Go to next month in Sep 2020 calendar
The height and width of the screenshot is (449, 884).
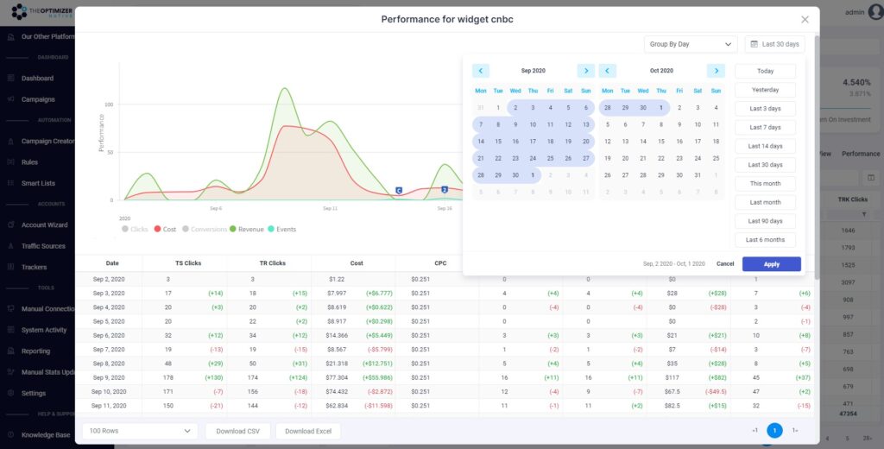click(586, 71)
